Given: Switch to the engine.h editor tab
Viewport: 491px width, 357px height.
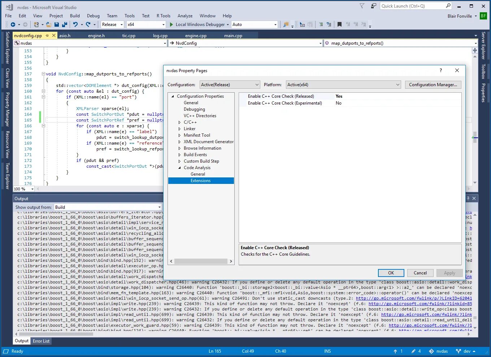Looking at the screenshot, I should pos(96,36).
